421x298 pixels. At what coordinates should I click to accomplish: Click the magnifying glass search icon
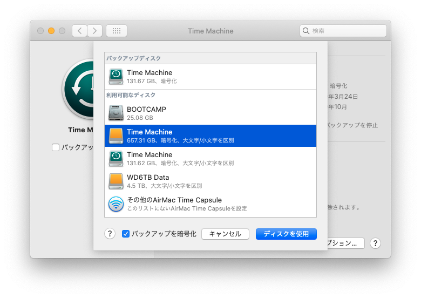(x=306, y=31)
